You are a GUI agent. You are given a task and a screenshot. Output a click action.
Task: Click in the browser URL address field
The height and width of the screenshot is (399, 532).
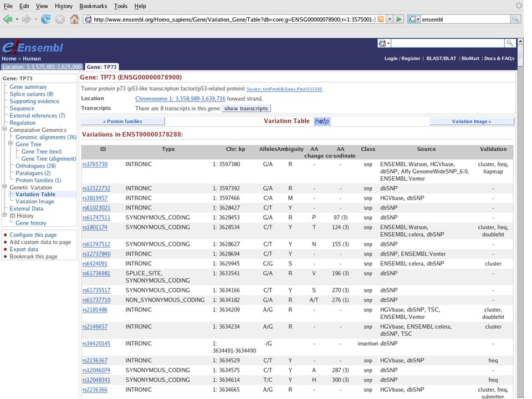234,19
